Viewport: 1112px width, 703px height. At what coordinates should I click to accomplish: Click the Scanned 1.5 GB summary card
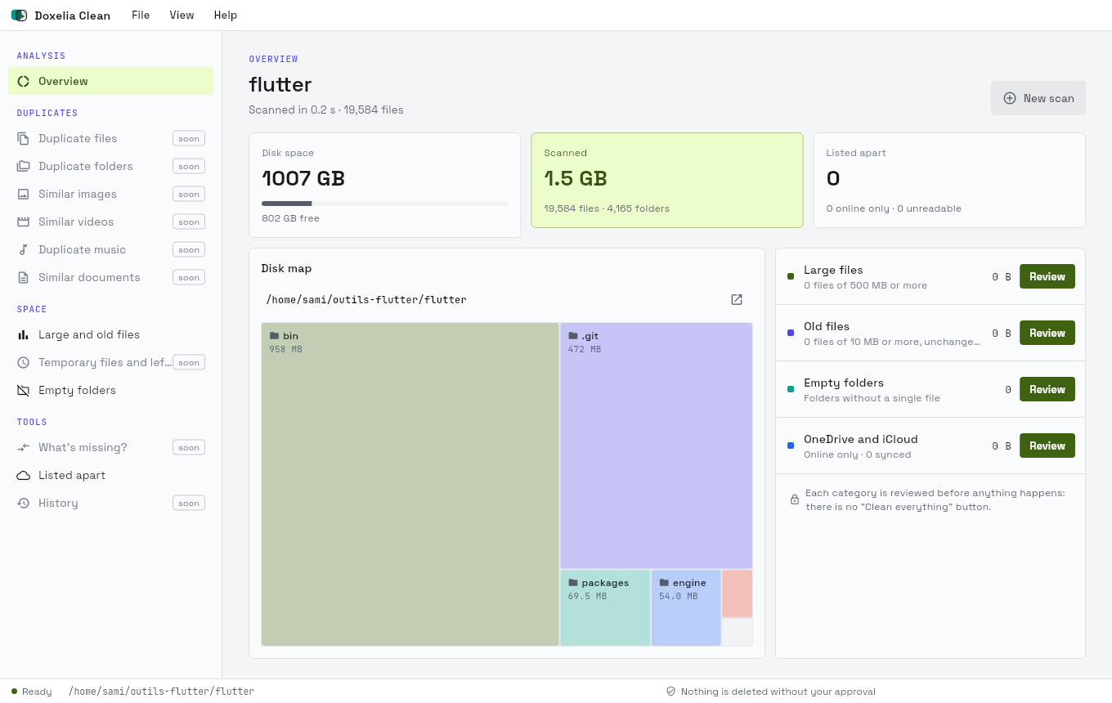tap(667, 180)
